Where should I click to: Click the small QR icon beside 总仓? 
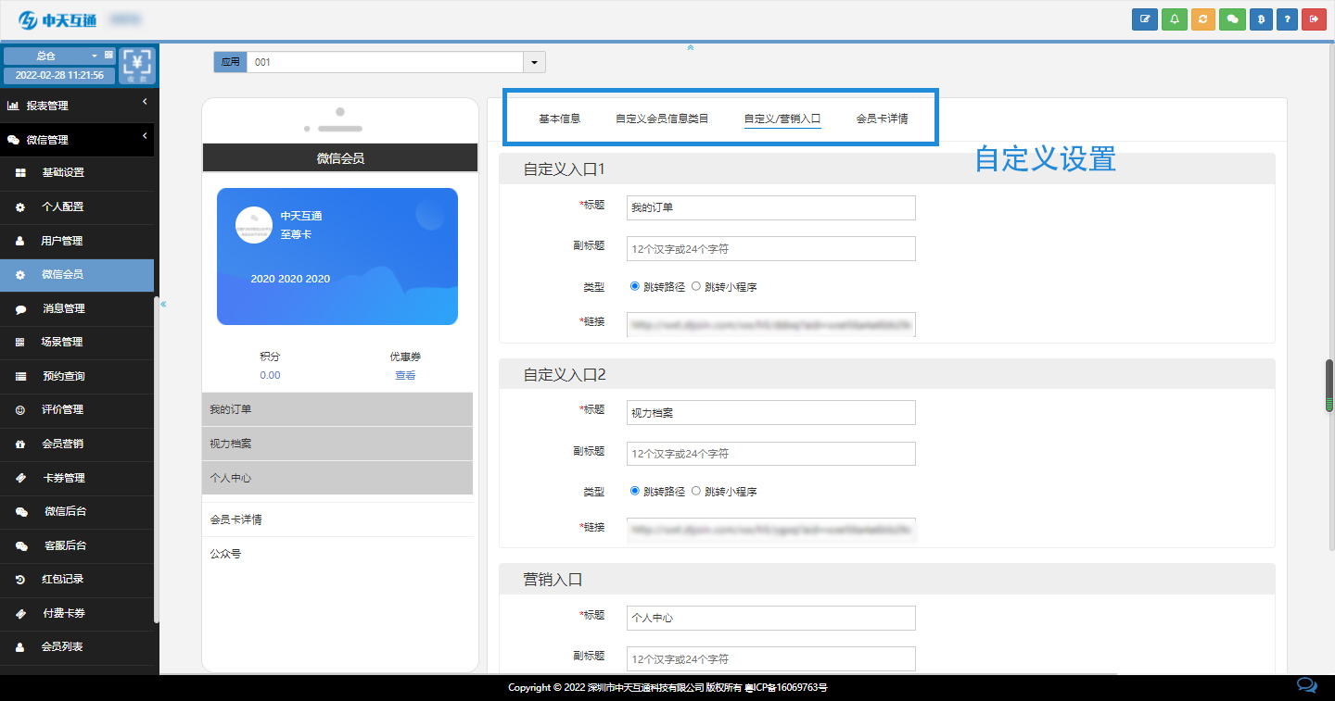(108, 56)
